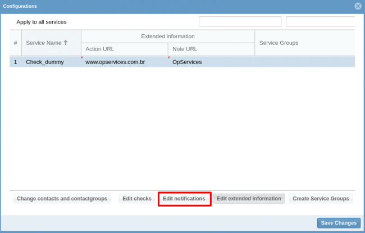This screenshot has width=365, height=233.
Task: Open Change contacts and contactgroups
Action: pyautogui.click(x=62, y=199)
